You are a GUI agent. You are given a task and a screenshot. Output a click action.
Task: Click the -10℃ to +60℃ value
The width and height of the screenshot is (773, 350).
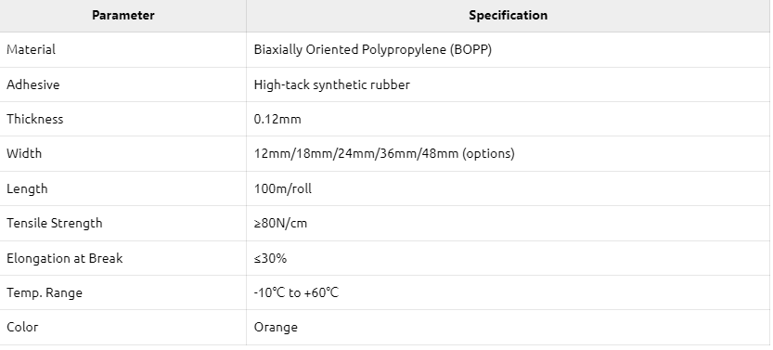pos(296,292)
